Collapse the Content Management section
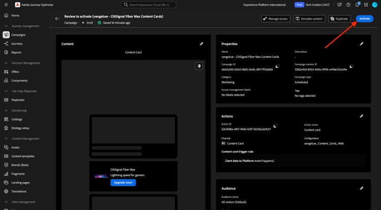 click(x=6, y=138)
